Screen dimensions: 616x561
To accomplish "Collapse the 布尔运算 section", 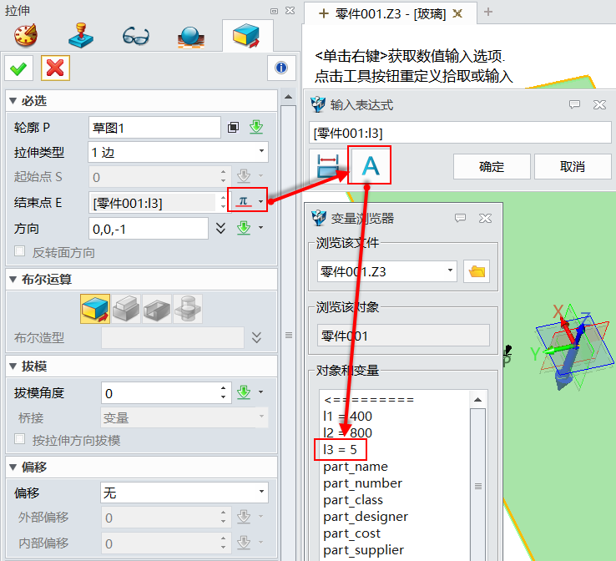I will (13, 279).
